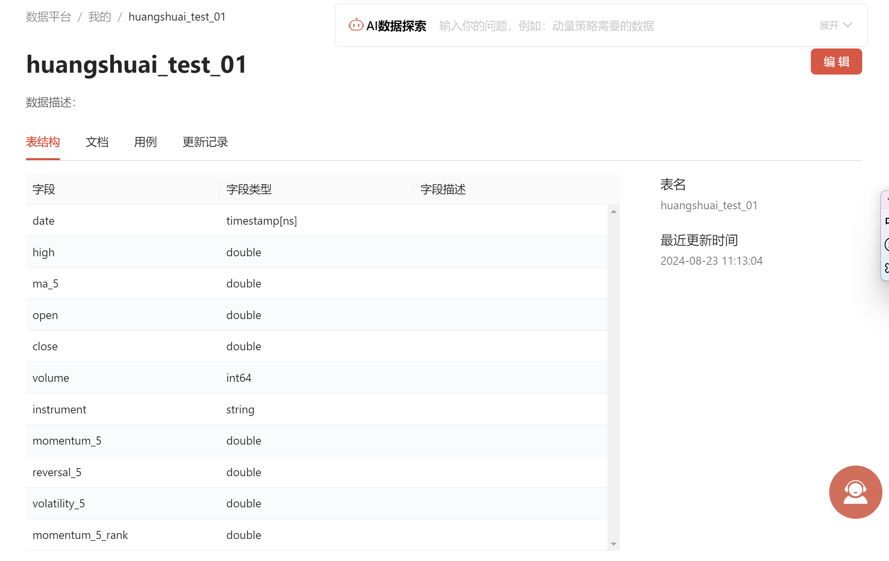889x561 pixels.
Task: Click the scroll down arrow of table
Action: click(x=613, y=544)
